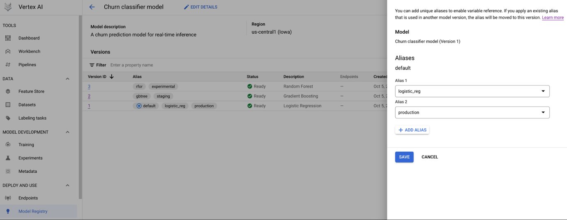Click the Gradient Boosting description cell
The width and height of the screenshot is (567, 220).
(x=301, y=96)
